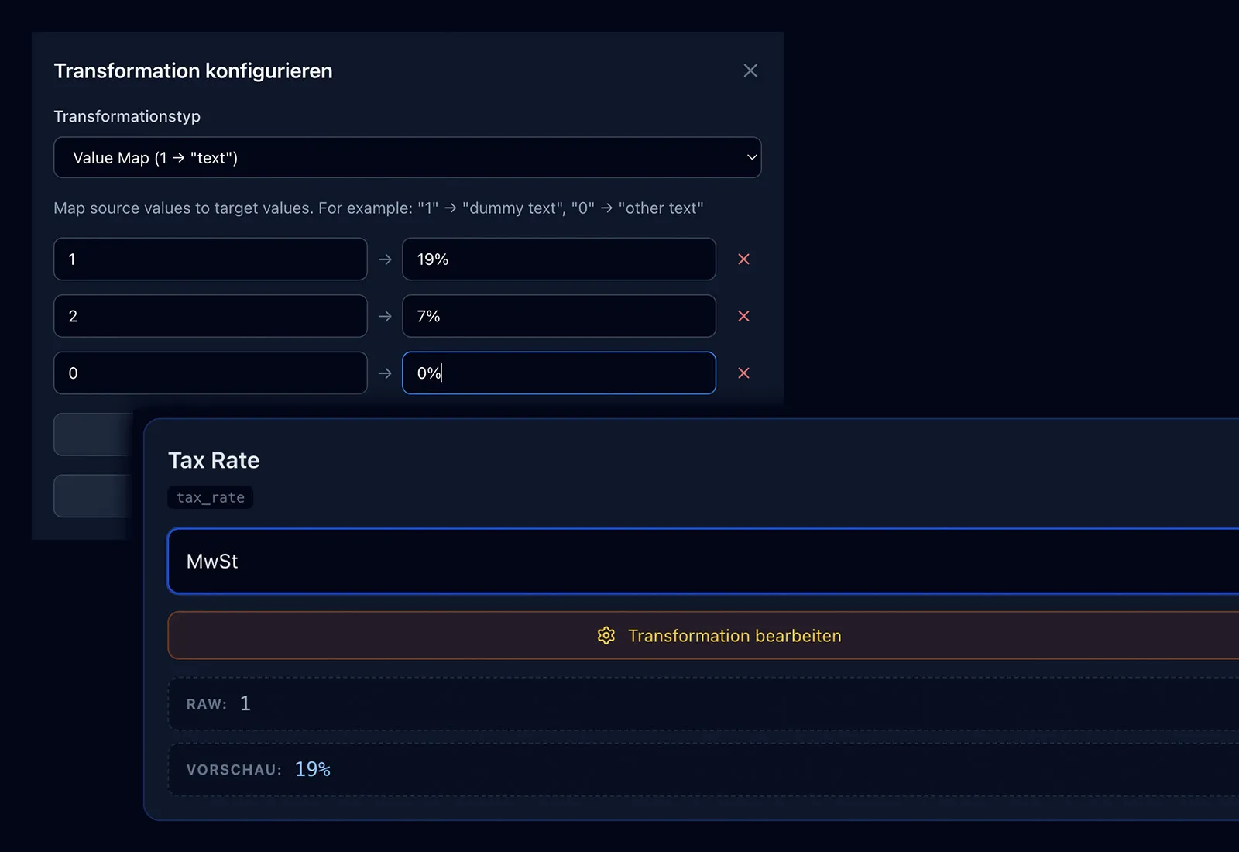The width and height of the screenshot is (1239, 852).
Task: Click the arrow between 1 and 19%
Action: 385,259
